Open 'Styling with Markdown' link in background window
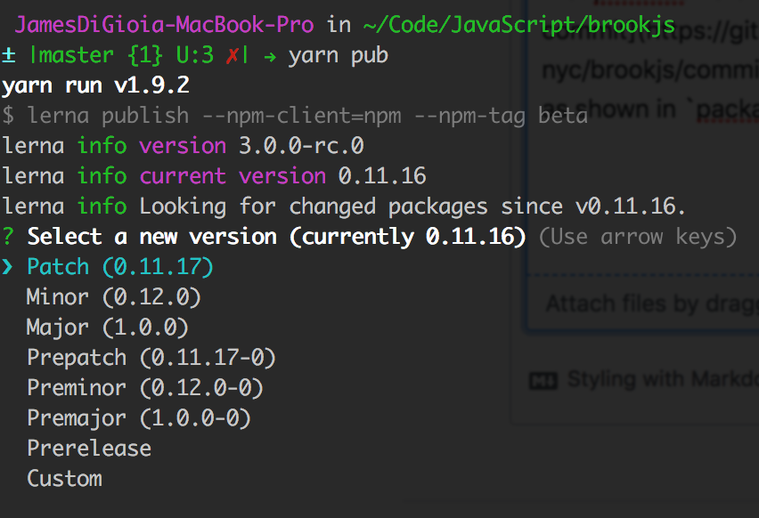 (663, 379)
